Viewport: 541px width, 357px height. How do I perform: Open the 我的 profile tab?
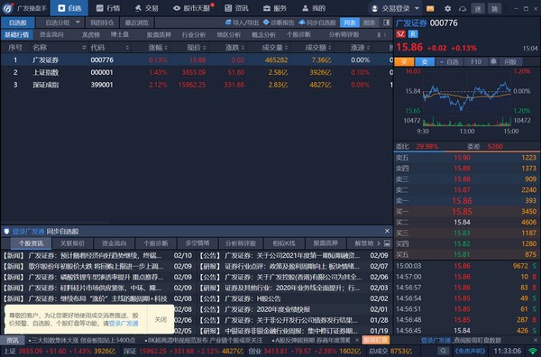[314, 8]
